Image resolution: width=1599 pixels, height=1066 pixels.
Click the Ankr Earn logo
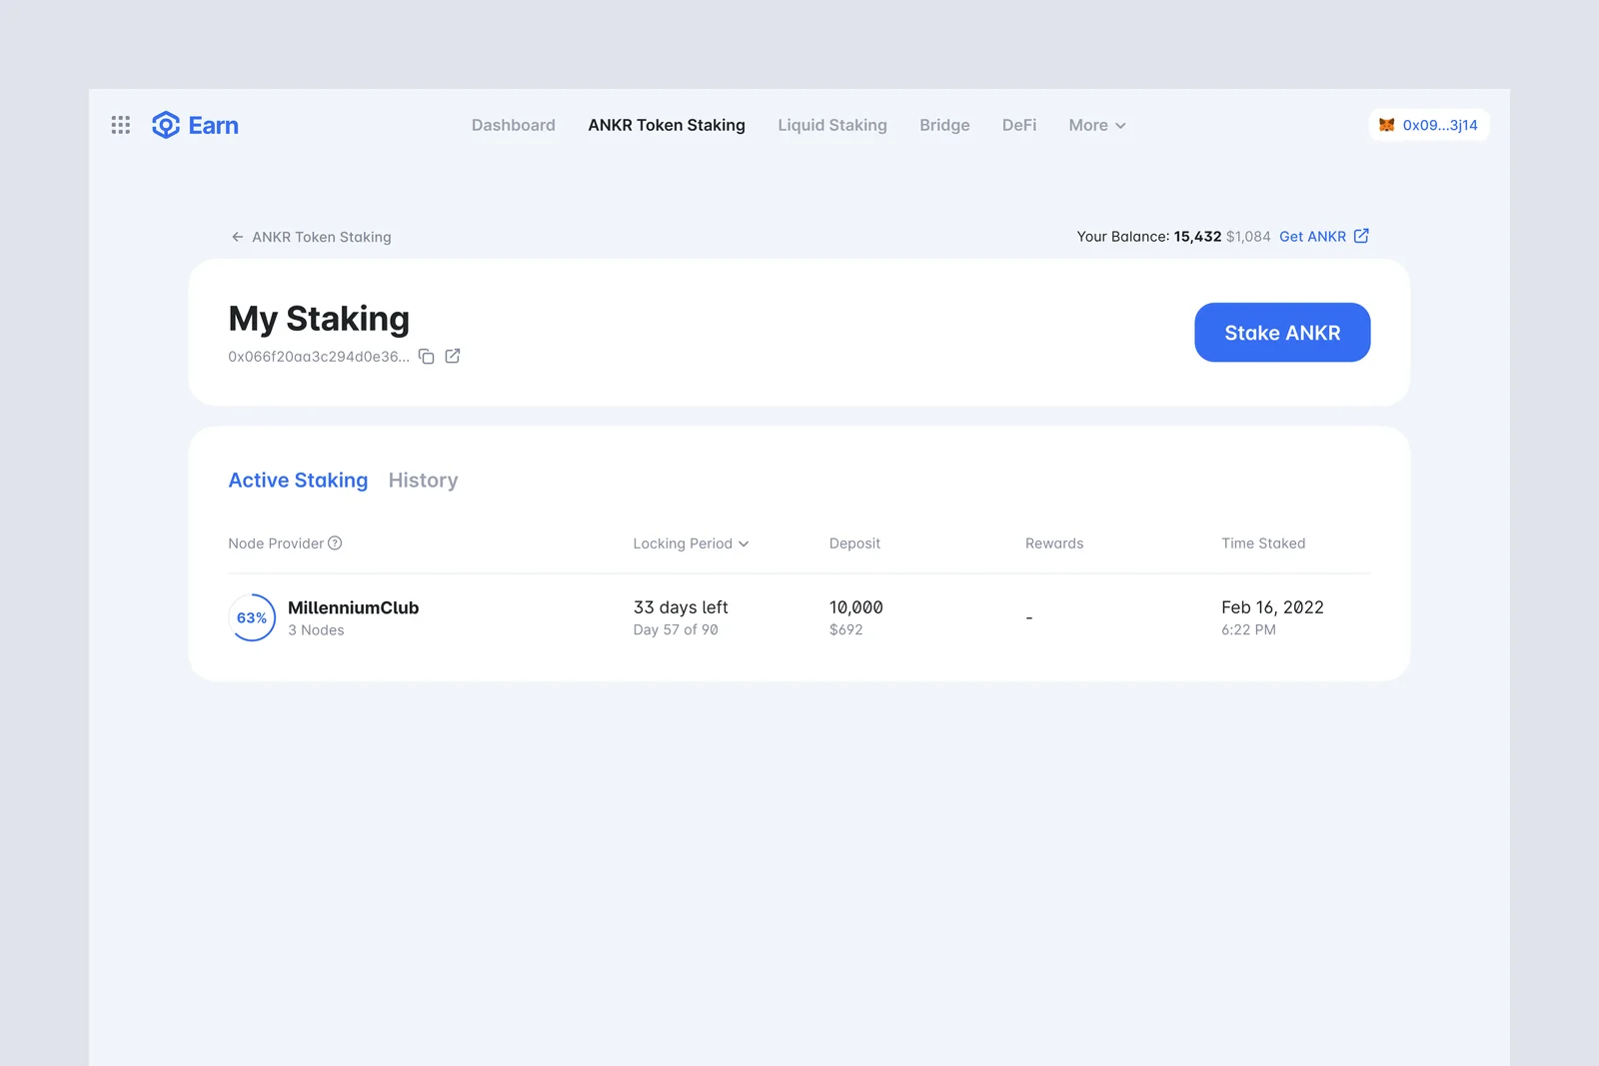[x=195, y=125]
